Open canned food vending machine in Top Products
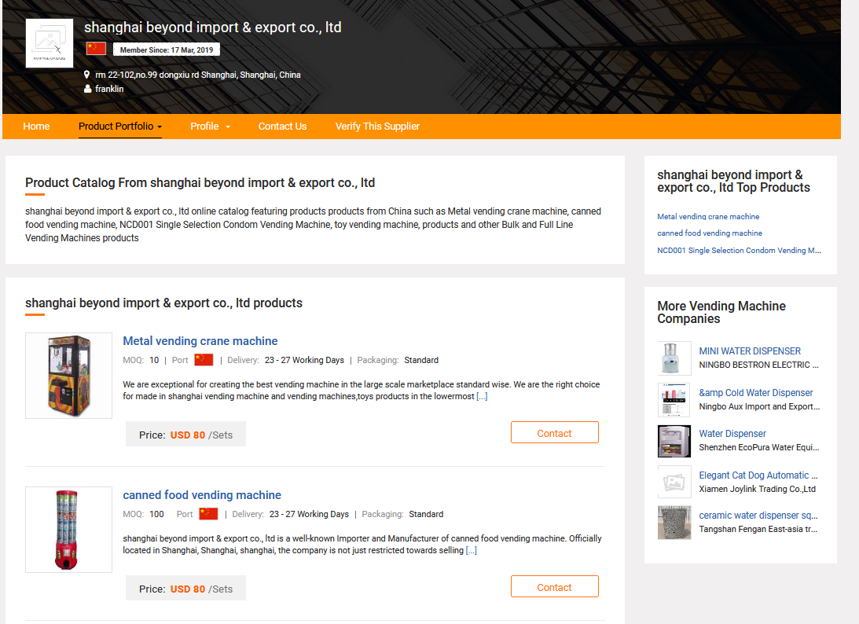The image size is (859, 624). 710,233
